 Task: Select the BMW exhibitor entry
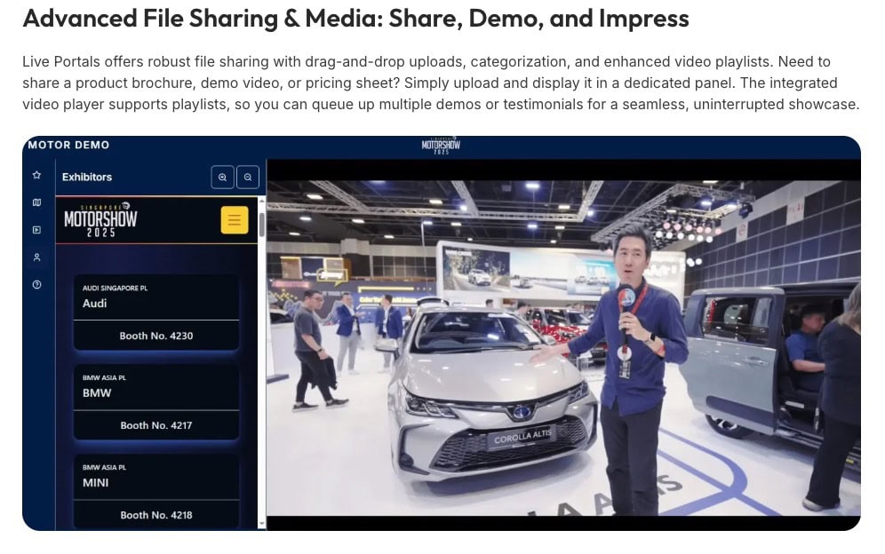[155, 386]
